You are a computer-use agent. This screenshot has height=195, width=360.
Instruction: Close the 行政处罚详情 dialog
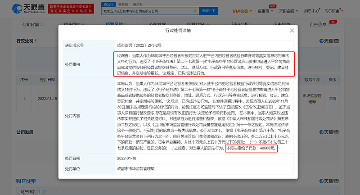(292, 31)
